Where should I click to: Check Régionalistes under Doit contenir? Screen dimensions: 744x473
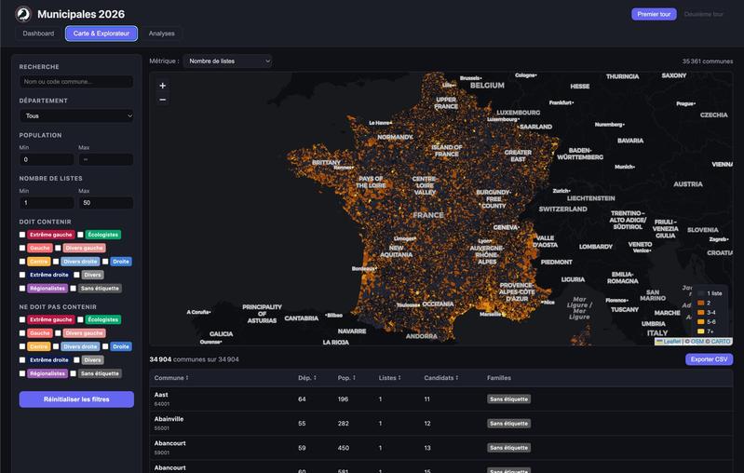(x=22, y=289)
